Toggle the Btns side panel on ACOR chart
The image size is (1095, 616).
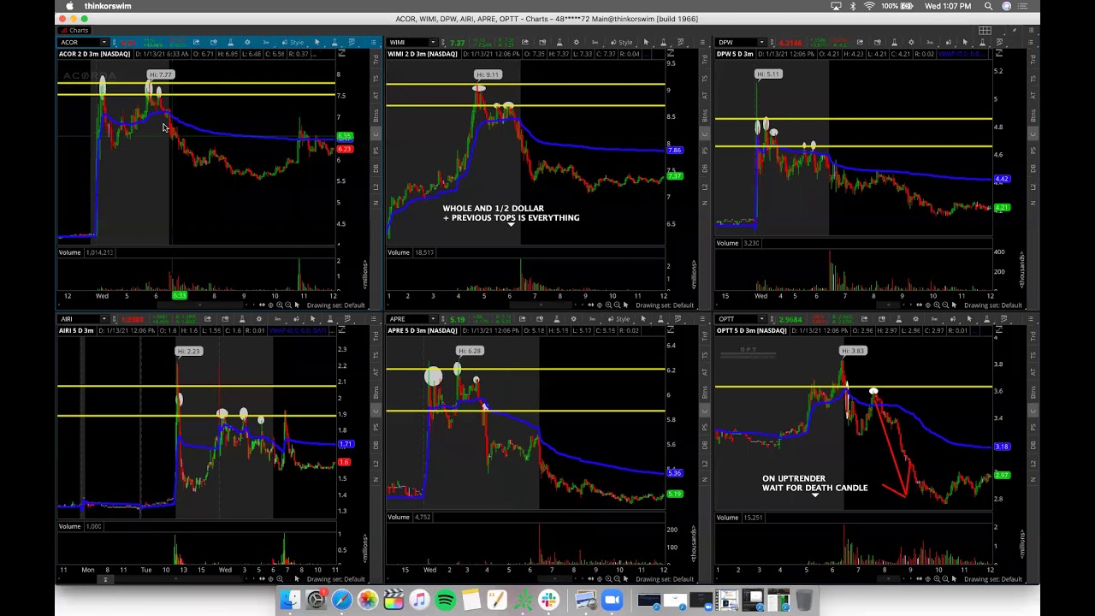tap(376, 115)
